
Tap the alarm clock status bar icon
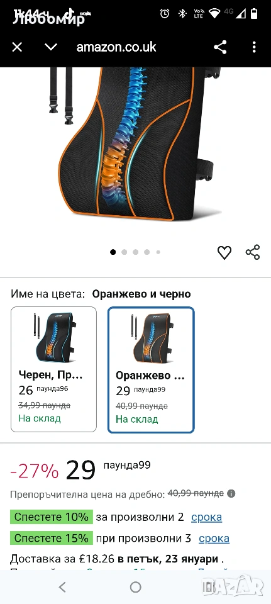[x=165, y=14]
